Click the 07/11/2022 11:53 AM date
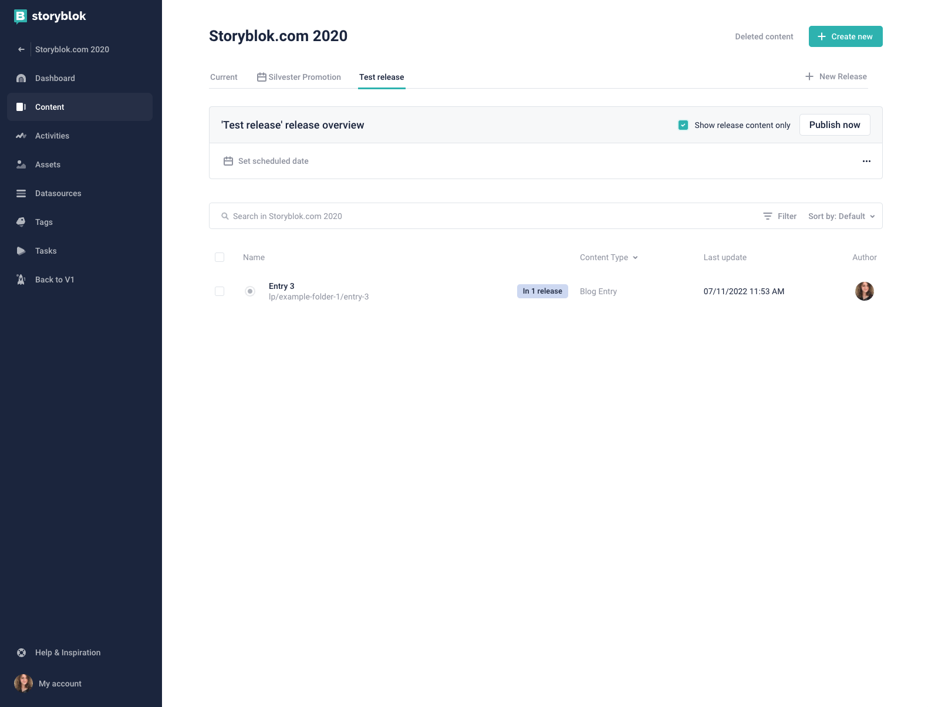 tap(744, 291)
